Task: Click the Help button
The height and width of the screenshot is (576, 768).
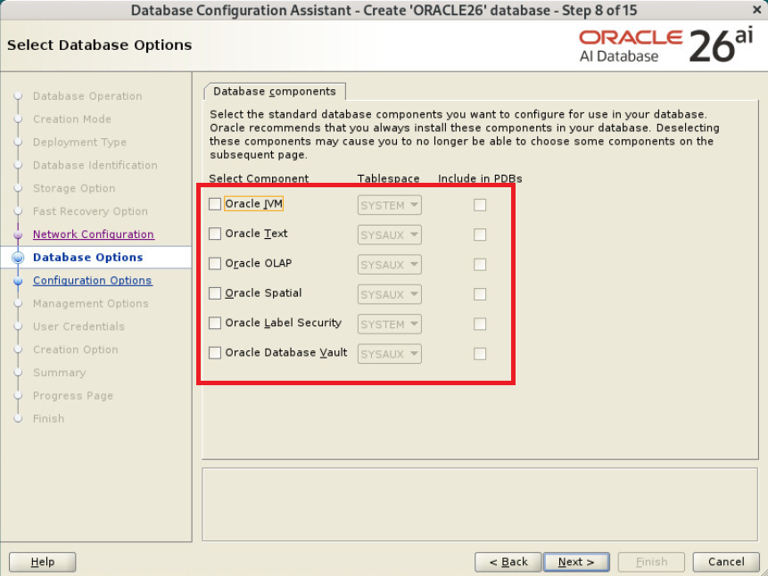Action: click(43, 562)
